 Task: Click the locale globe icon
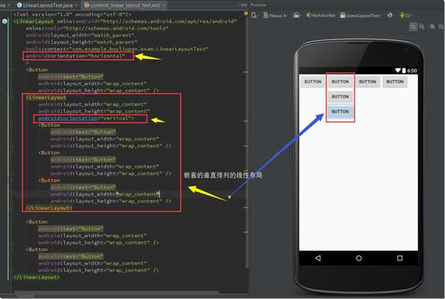click(390, 16)
